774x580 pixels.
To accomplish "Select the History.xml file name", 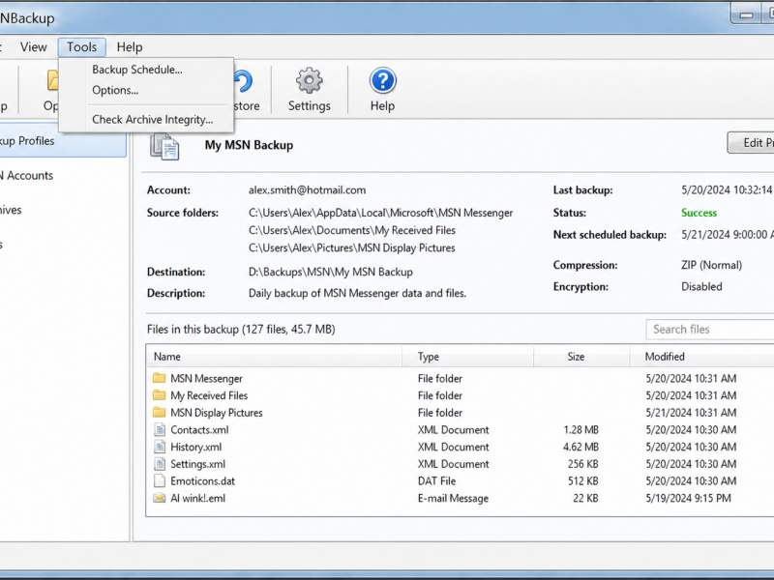I will (196, 447).
